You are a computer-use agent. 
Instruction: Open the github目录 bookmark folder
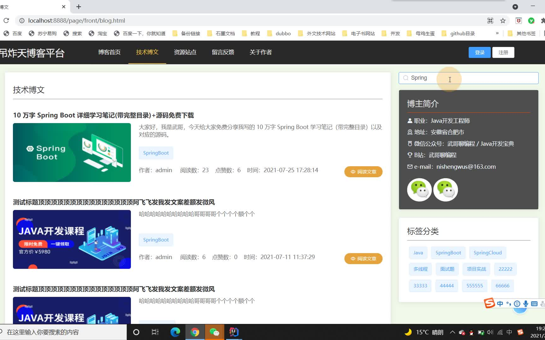tap(458, 33)
